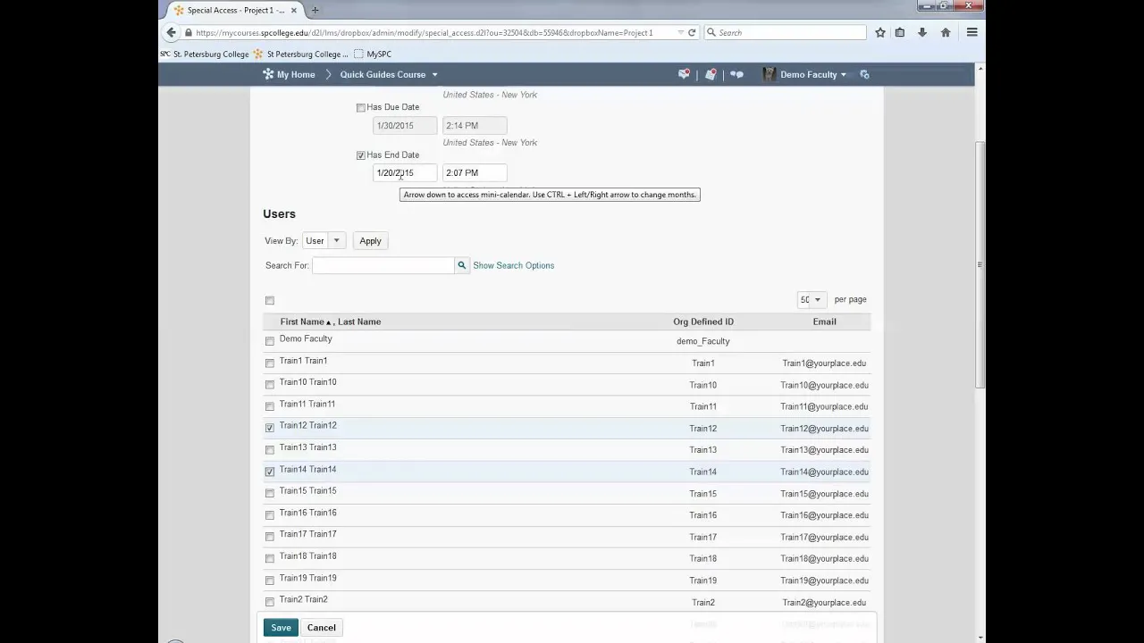Select the Train10 Train10 checkbox

pyautogui.click(x=270, y=385)
